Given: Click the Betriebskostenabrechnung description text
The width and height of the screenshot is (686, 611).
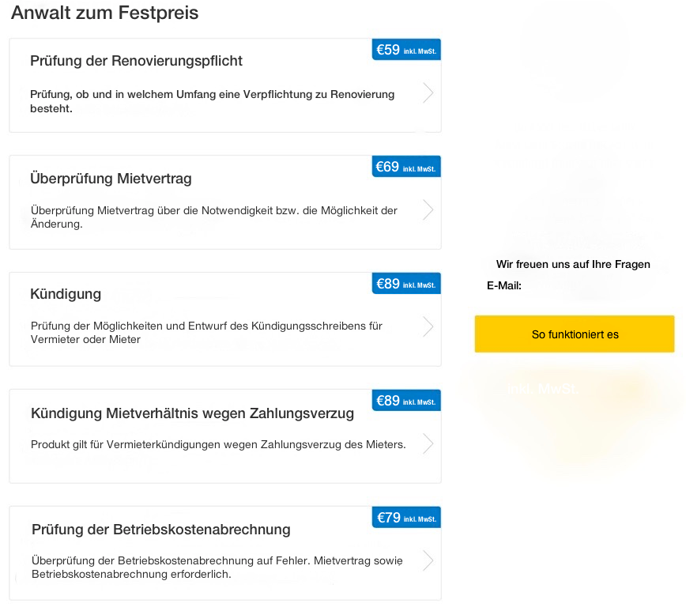Looking at the screenshot, I should click(217, 568).
